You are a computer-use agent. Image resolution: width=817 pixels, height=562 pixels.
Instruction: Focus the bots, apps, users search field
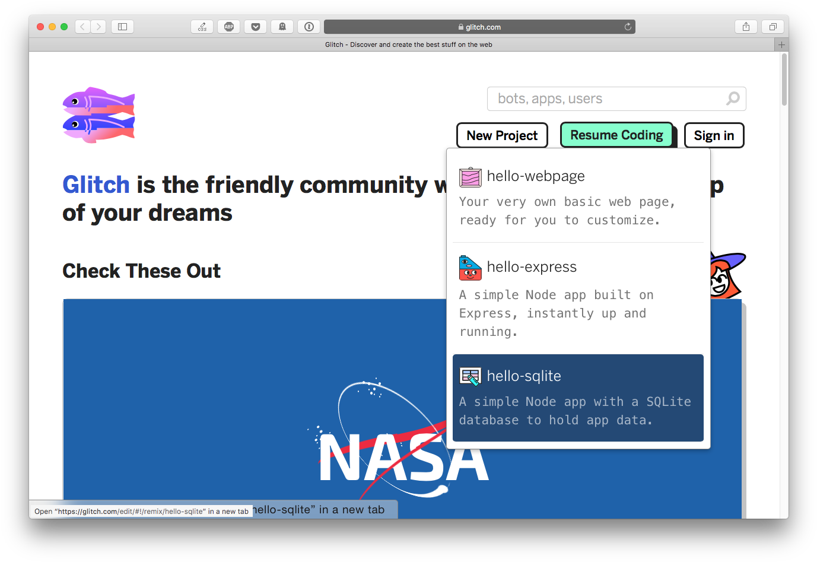tap(605, 99)
